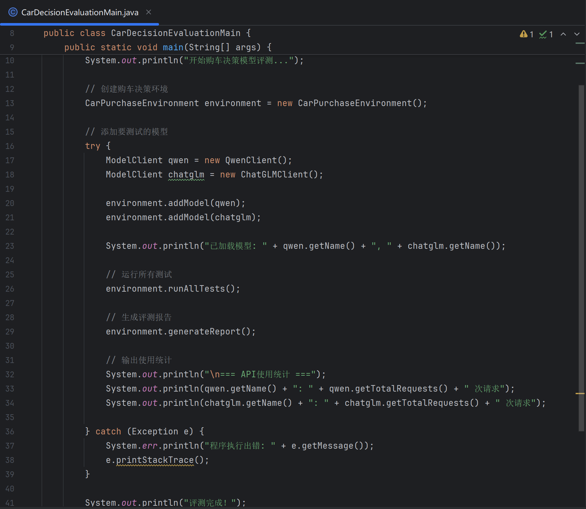Click the underlined chatglm variable on line 18
Image resolution: width=586 pixels, height=509 pixels.
click(186, 175)
